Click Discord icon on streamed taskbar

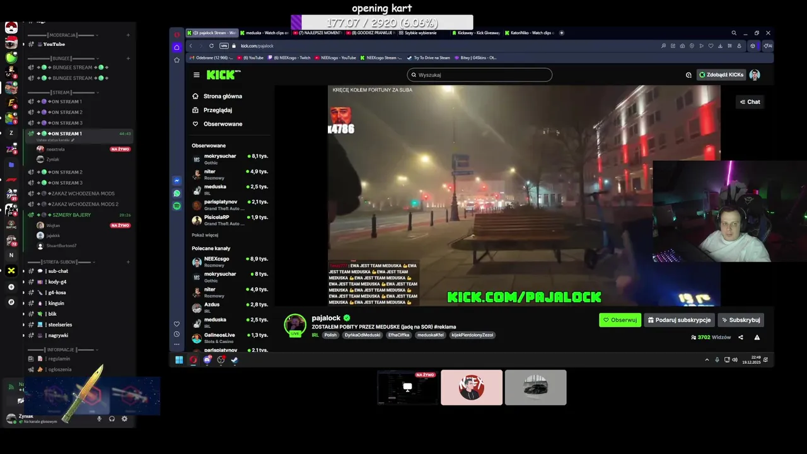tap(207, 360)
